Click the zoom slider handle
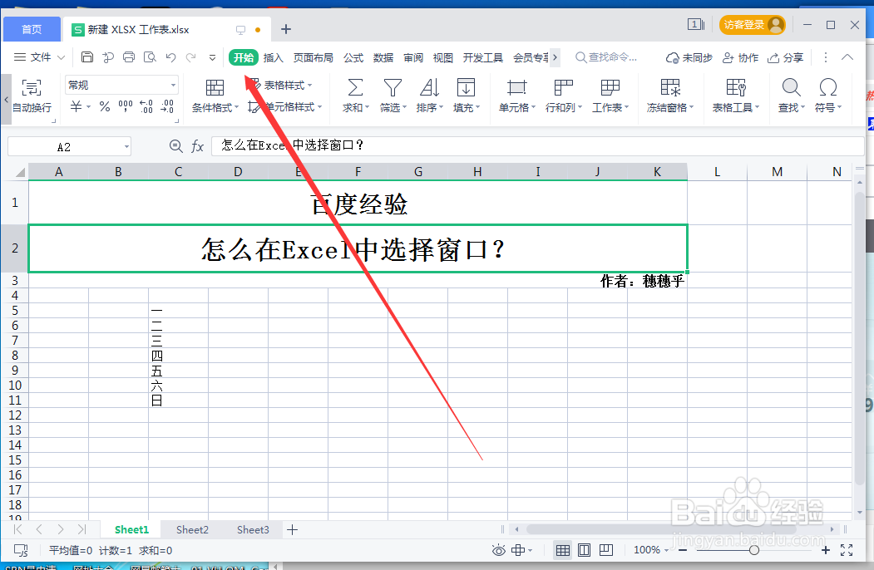Viewport: 874px width, 570px height. [x=754, y=550]
